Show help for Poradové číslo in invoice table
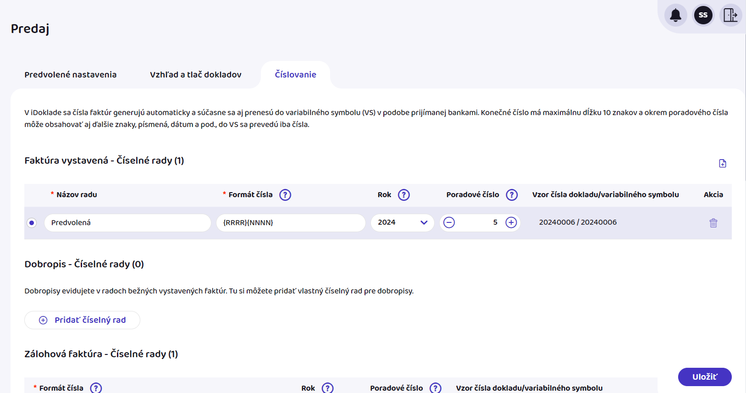This screenshot has height=393, width=746. pos(512,195)
